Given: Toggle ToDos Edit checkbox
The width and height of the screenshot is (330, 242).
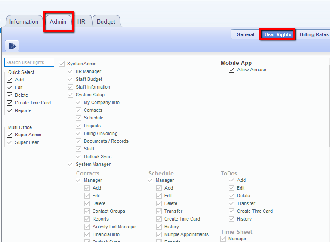Looking at the screenshot, I should coord(232,188).
